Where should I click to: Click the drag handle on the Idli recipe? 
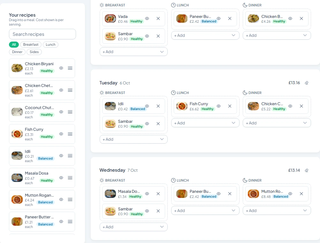[70, 156]
